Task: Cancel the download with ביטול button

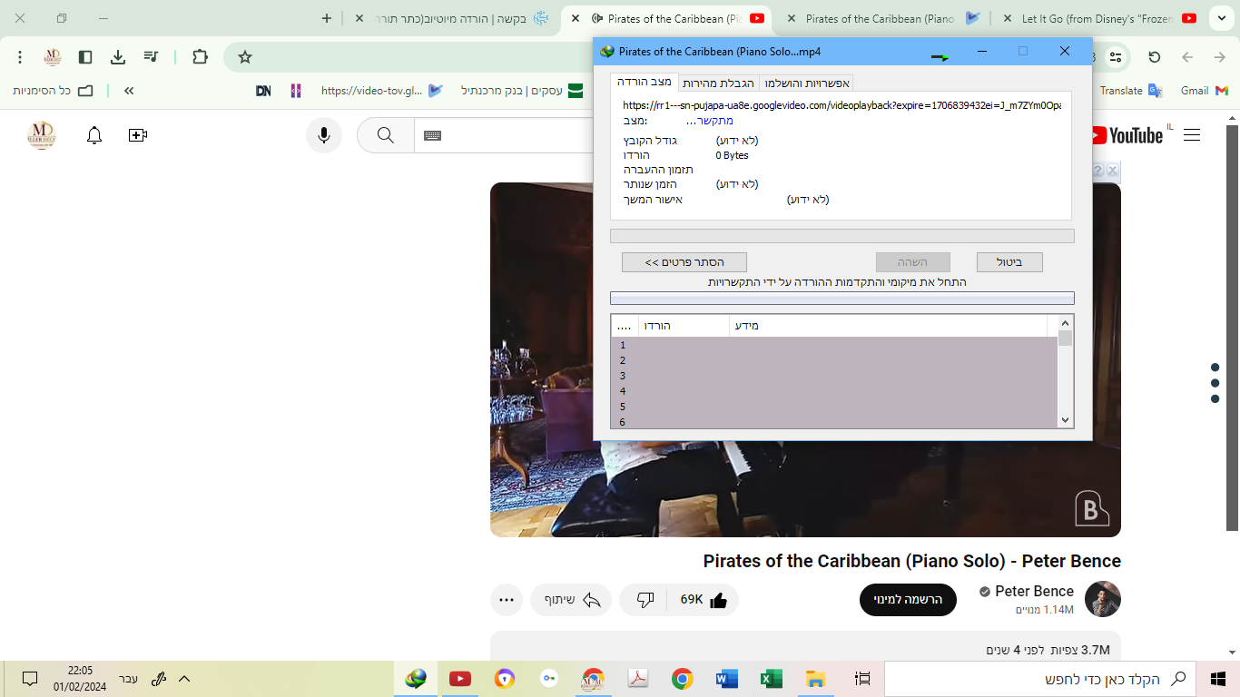Action: (1009, 262)
